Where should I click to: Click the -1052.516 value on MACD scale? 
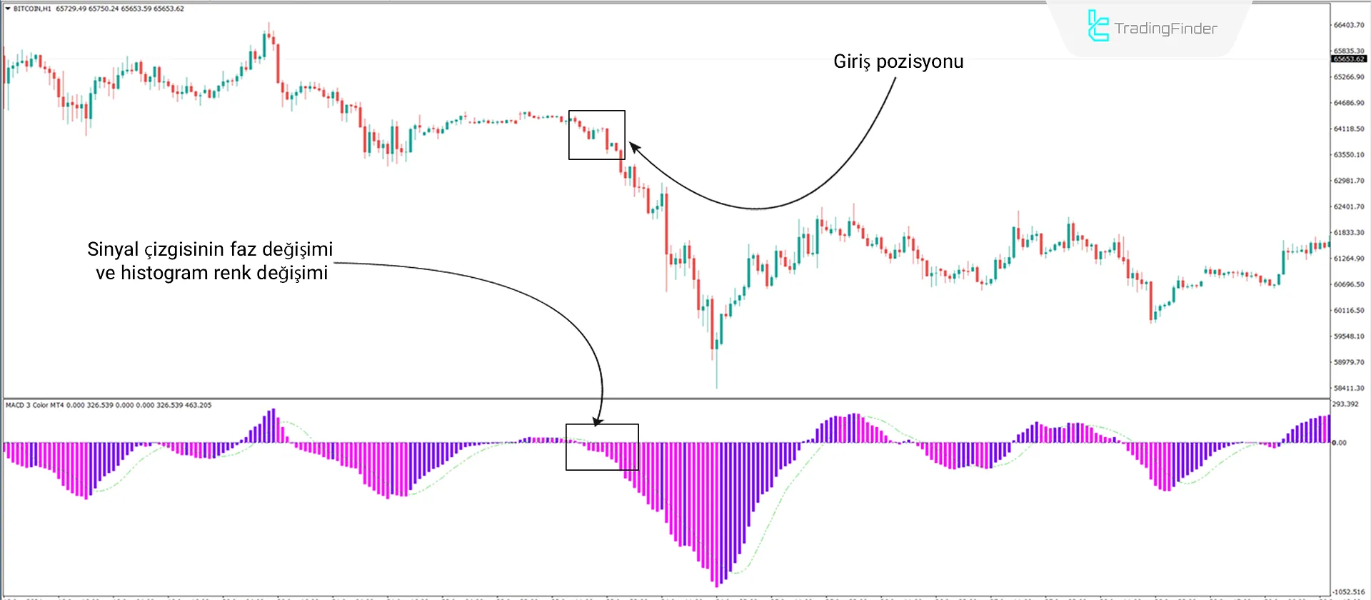tap(1348, 591)
